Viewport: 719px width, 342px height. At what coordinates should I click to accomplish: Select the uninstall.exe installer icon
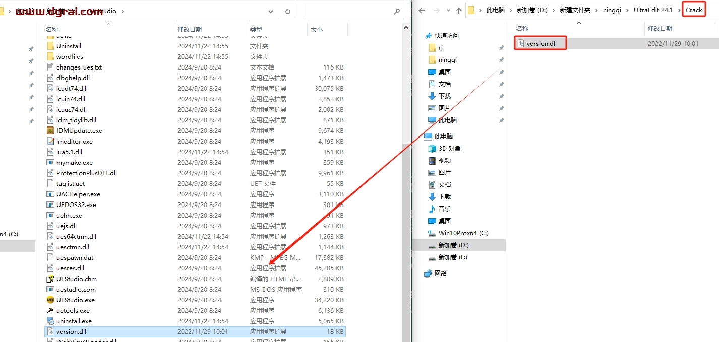click(50, 321)
